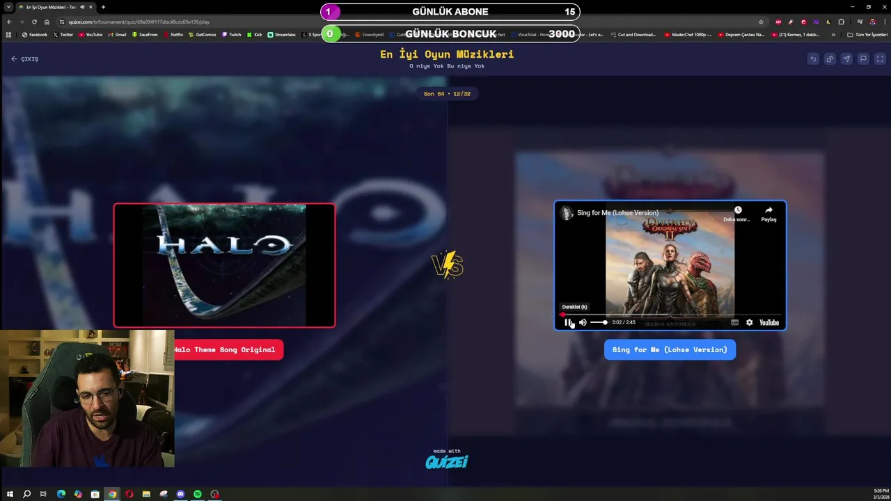Screen dimensions: 891x501
Task: Mute the YouTube player volume
Action: click(x=583, y=322)
